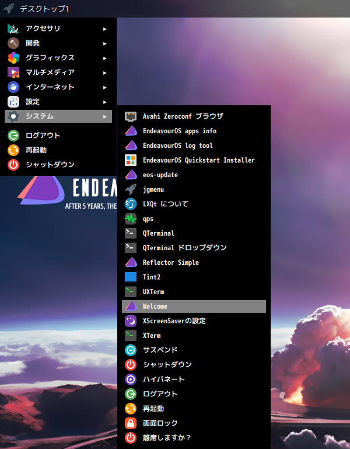This screenshot has width=350, height=449.
Task: Open LXQt について
Action: click(x=194, y=204)
